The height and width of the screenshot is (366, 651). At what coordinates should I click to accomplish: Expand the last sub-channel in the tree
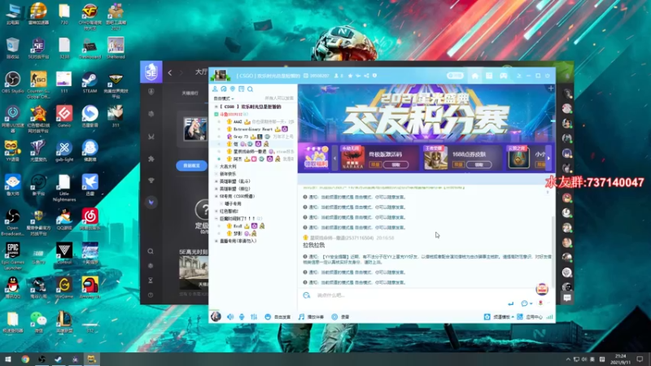click(x=216, y=241)
